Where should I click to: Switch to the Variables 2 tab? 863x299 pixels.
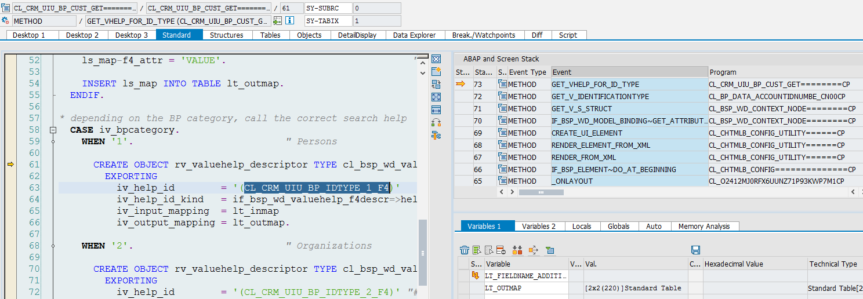(x=539, y=226)
